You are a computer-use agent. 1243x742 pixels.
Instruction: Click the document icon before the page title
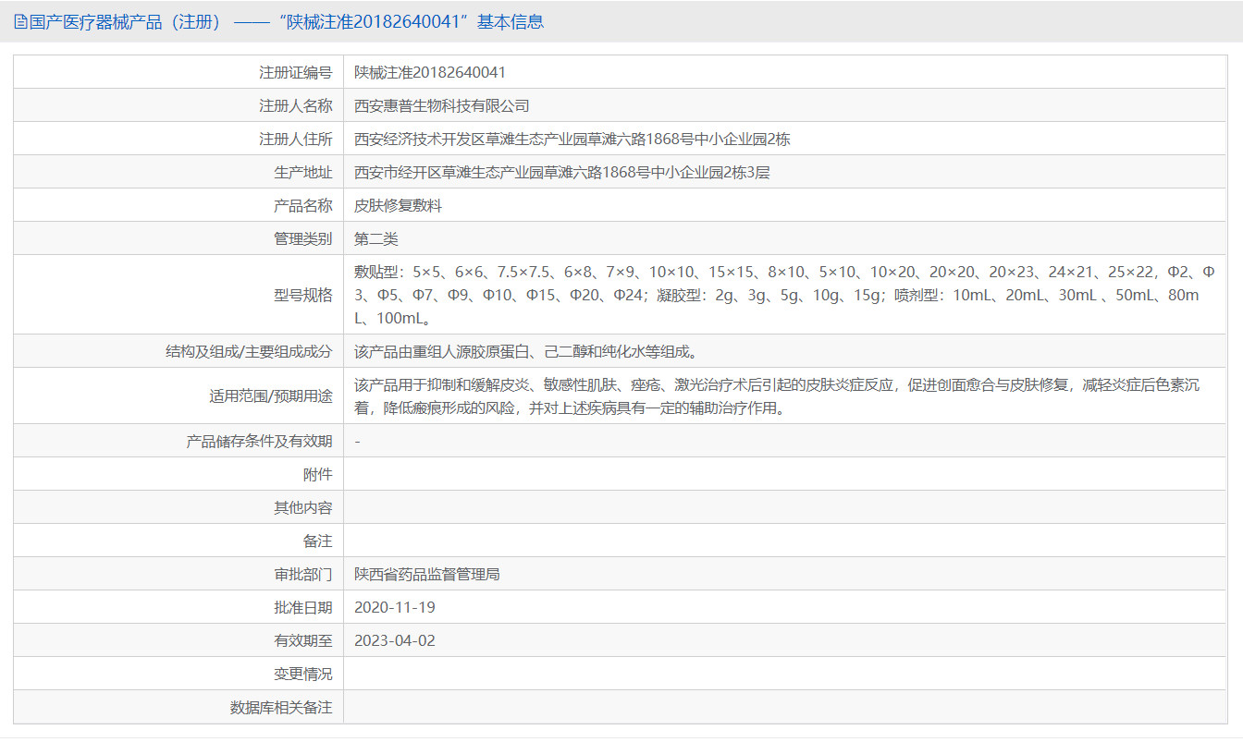(20, 20)
